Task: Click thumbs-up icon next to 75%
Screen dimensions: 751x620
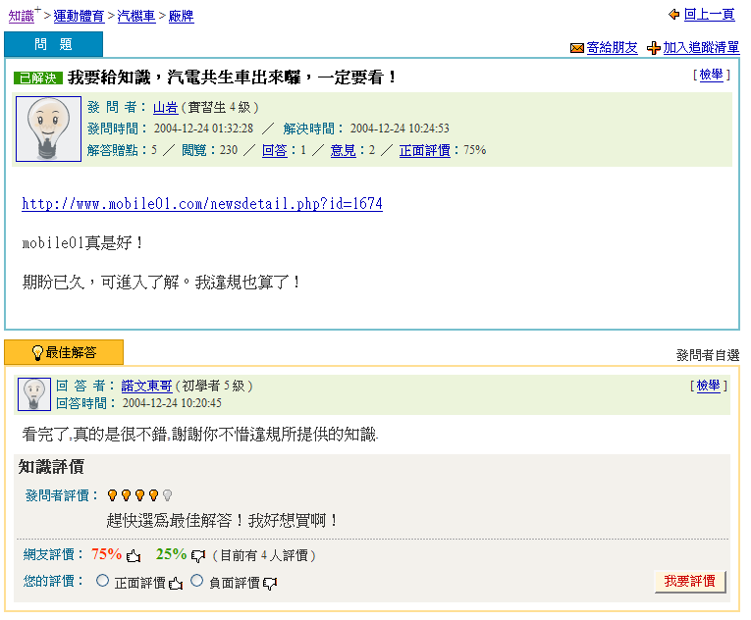Action: [x=134, y=556]
